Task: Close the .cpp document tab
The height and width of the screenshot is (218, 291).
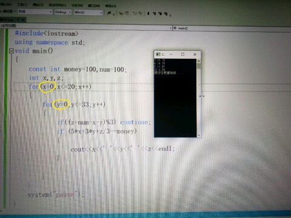Action: point(23,20)
